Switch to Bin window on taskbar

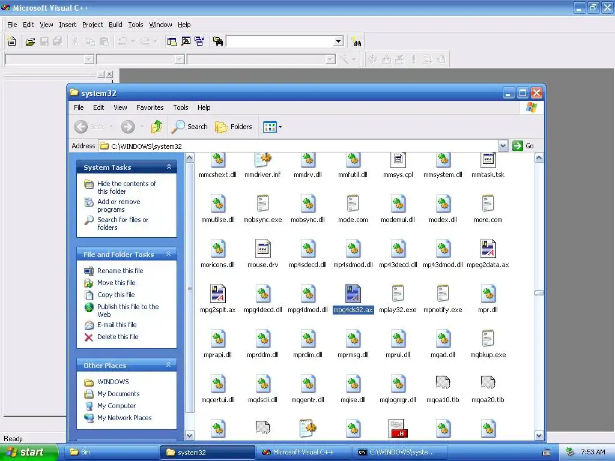coord(111,452)
